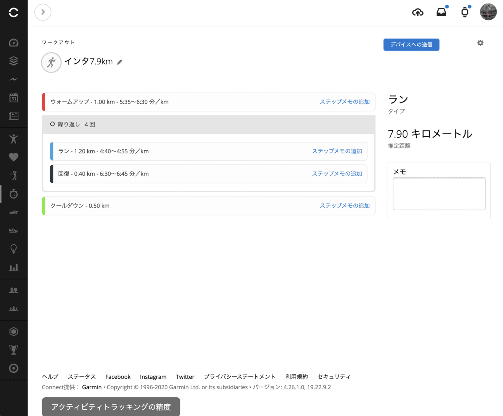Open the lightbulb insights icon

tap(14, 249)
